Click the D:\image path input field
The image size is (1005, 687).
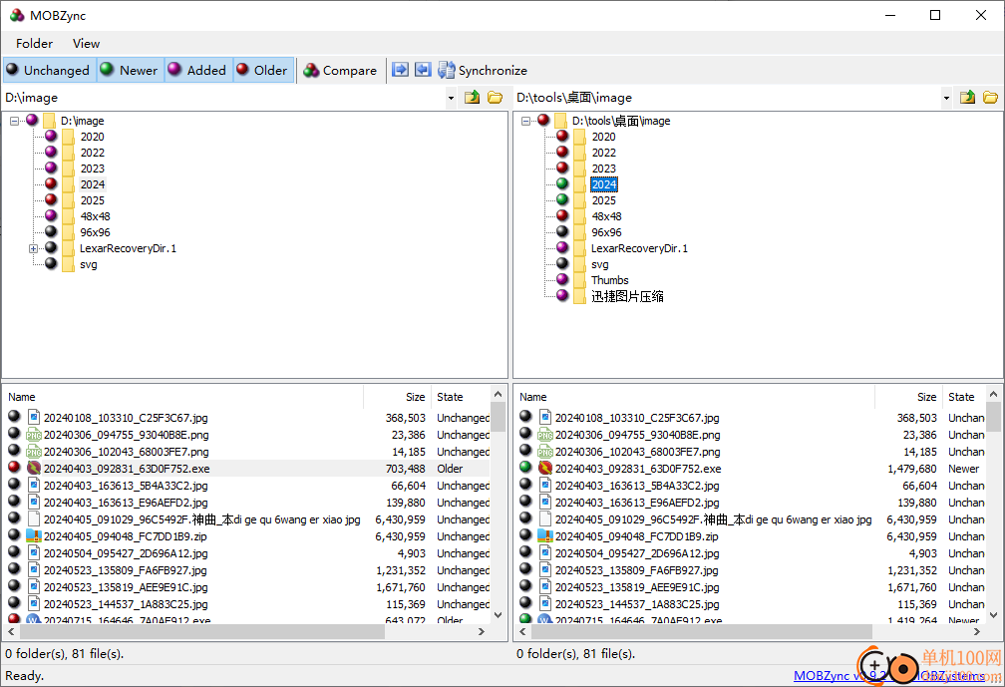[224, 98]
